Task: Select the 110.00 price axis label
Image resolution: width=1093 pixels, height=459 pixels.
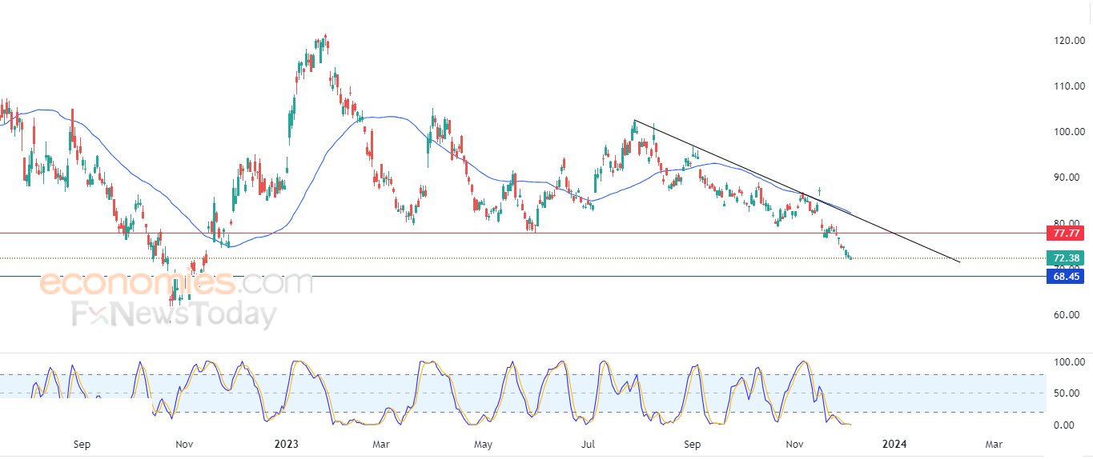Action: 1069,86
